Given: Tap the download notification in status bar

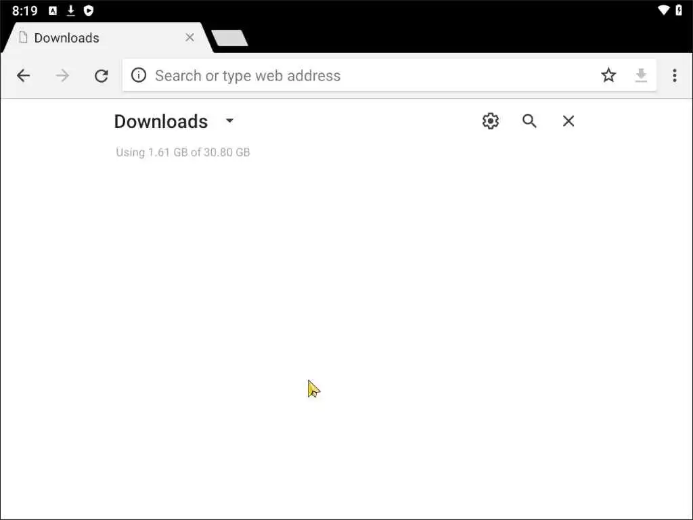Looking at the screenshot, I should 70,11.
